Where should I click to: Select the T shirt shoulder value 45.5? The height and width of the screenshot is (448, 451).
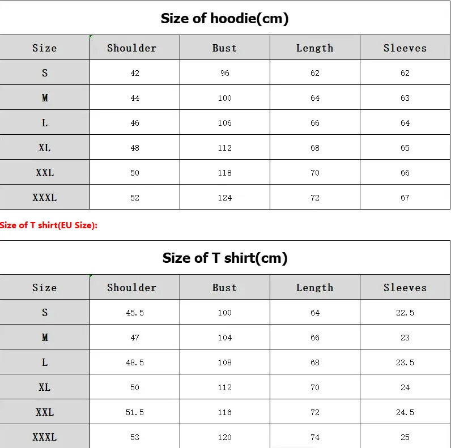coord(135,313)
